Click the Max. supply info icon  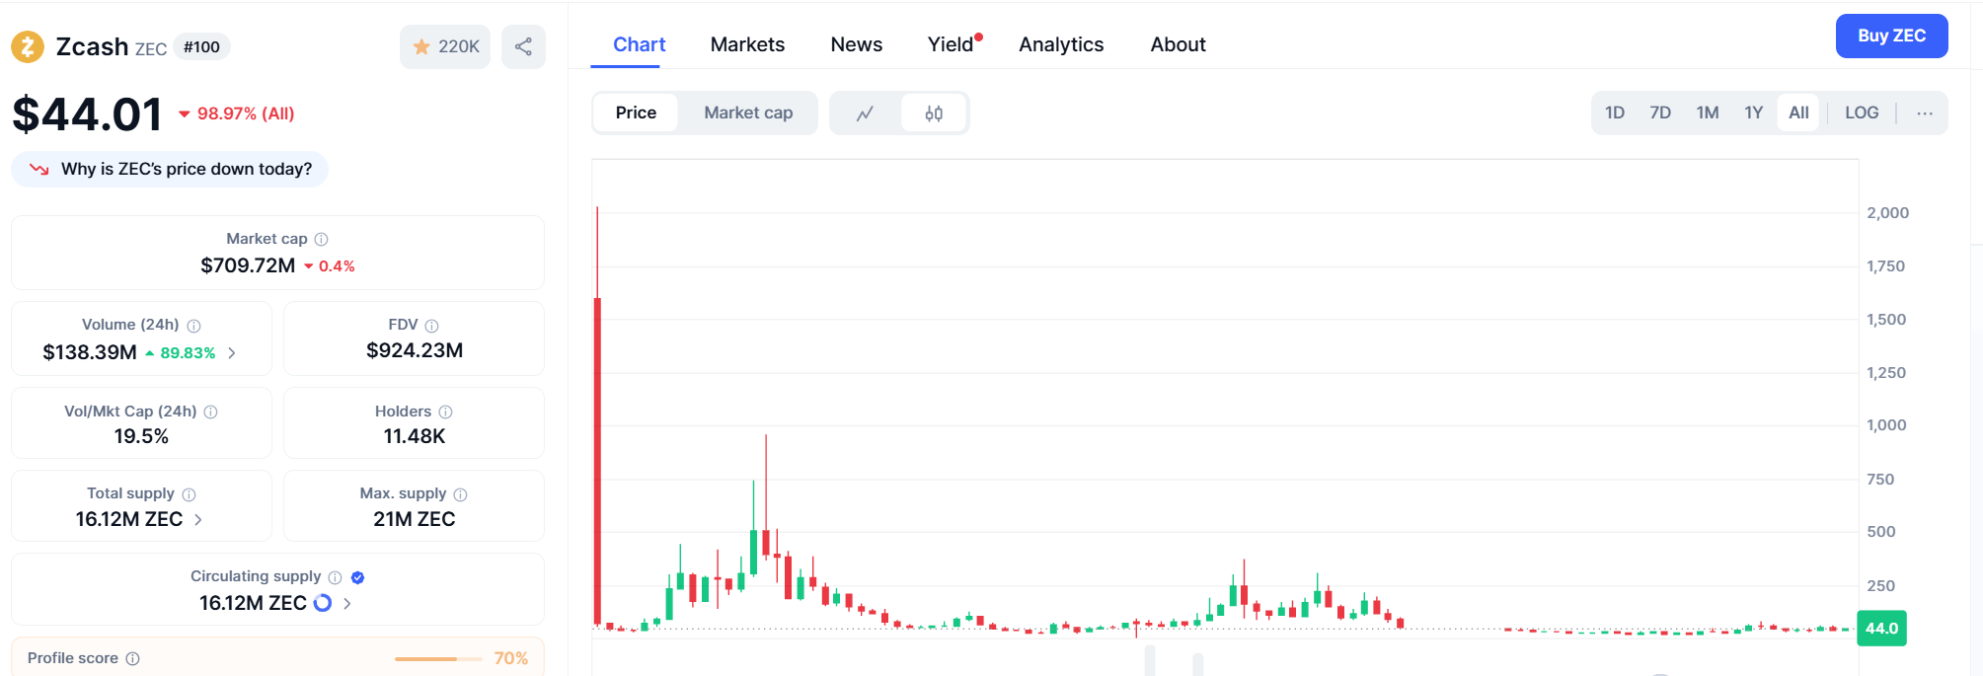pos(460,494)
